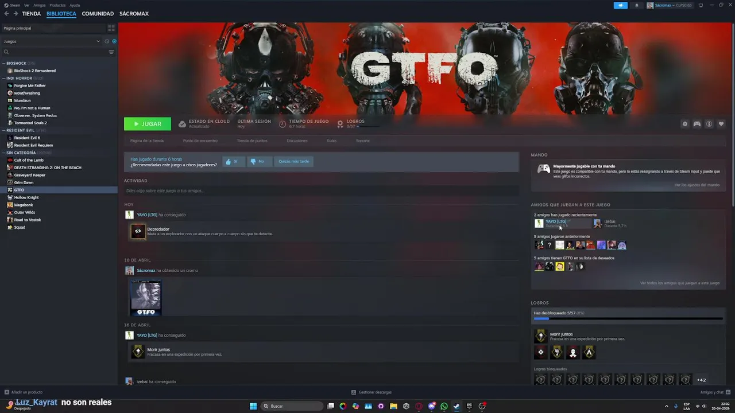
Task: Click Añadir un producto
Action: [x=24, y=392]
